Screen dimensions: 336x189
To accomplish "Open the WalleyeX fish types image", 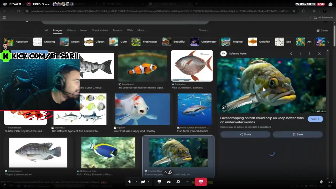I will (93, 109).
